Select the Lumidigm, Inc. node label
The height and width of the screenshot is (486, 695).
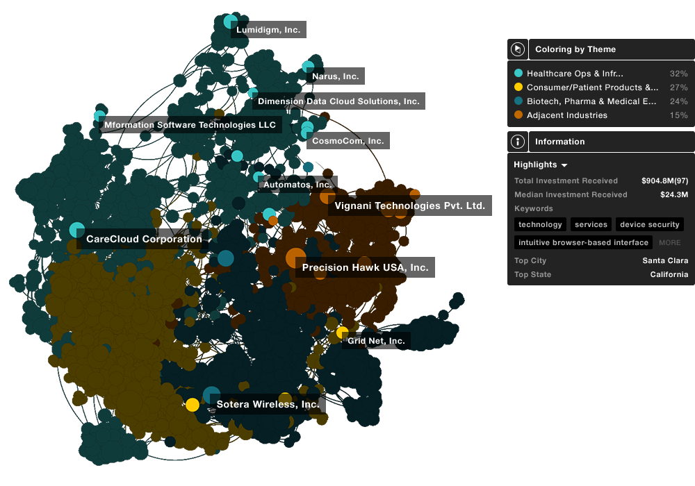pyautogui.click(x=268, y=30)
